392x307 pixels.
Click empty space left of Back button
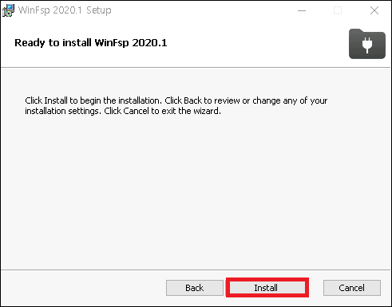pos(82,288)
